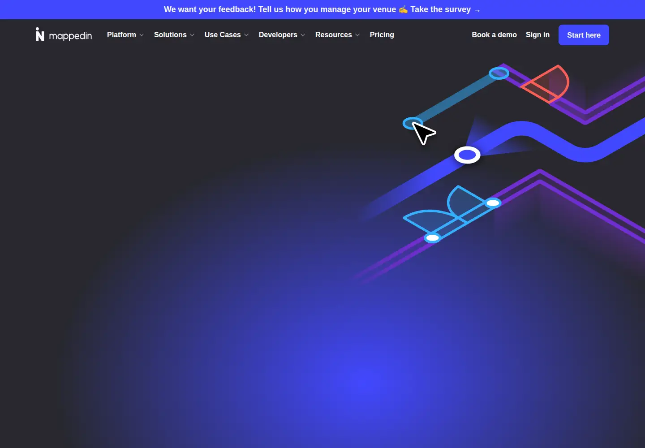Open the Platform menu
The height and width of the screenshot is (448, 645).
[125, 35]
